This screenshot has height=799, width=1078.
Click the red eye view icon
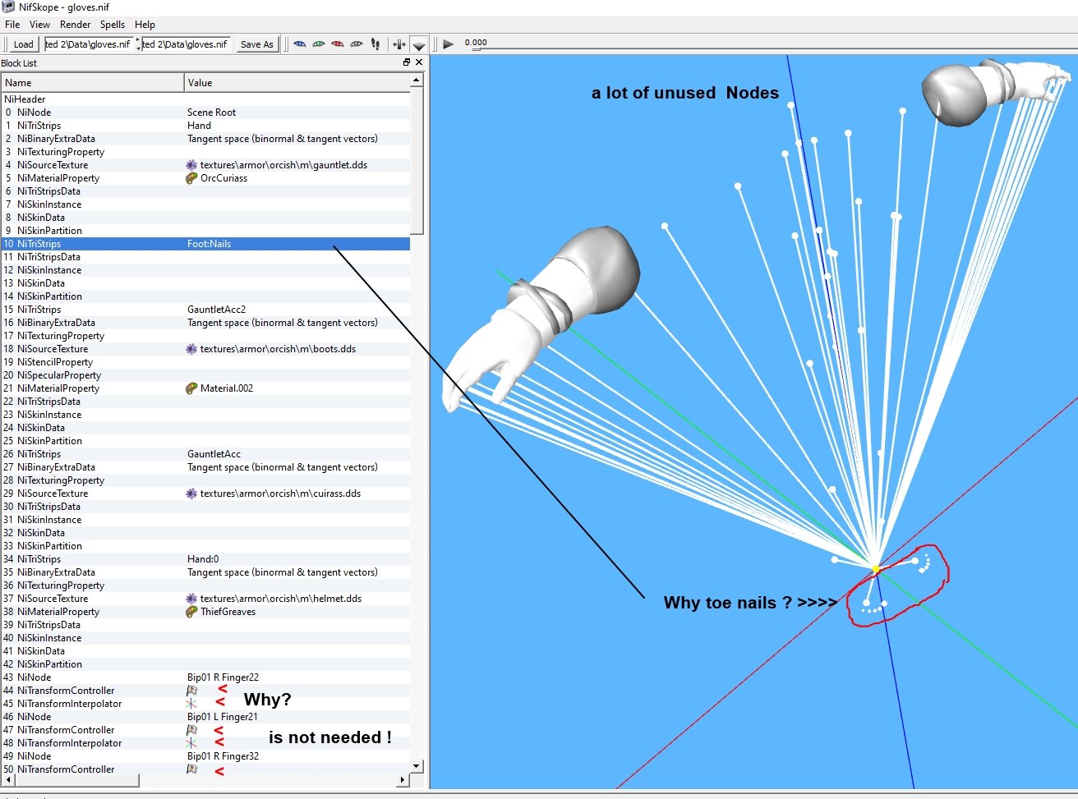click(x=338, y=44)
